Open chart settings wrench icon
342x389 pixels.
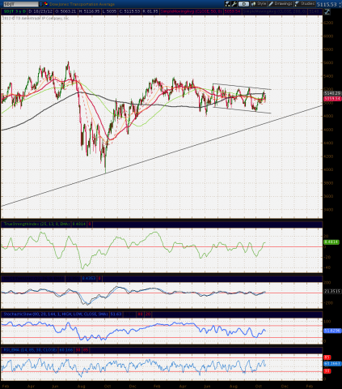coord(234,4)
